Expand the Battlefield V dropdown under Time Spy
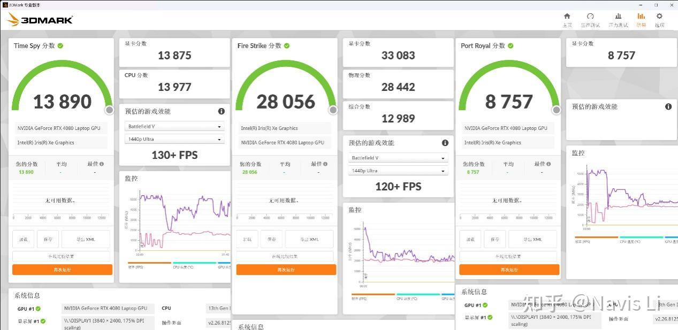 point(174,127)
